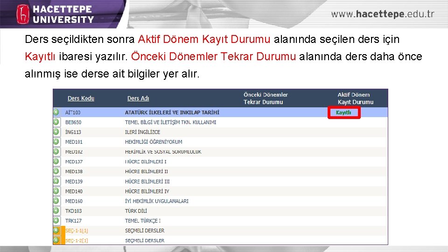Click the www.hacettepe.edu.tr web address
The height and width of the screenshot is (252, 448).
[383, 14]
